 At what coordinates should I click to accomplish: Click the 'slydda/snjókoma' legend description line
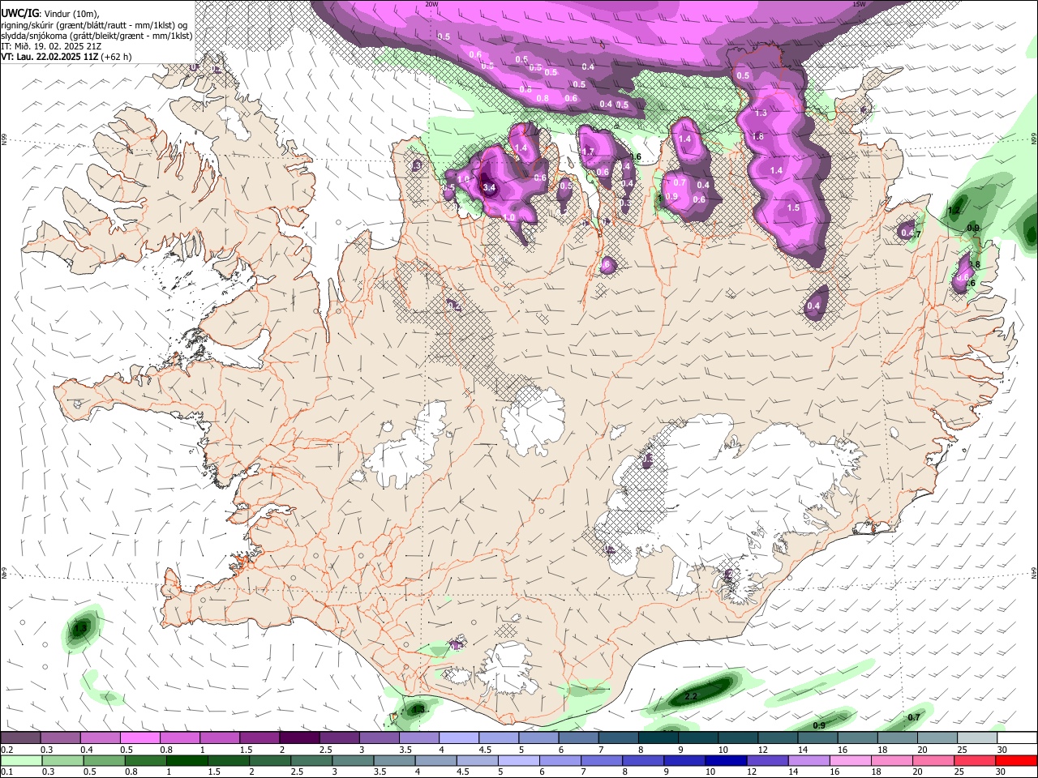click(x=97, y=36)
